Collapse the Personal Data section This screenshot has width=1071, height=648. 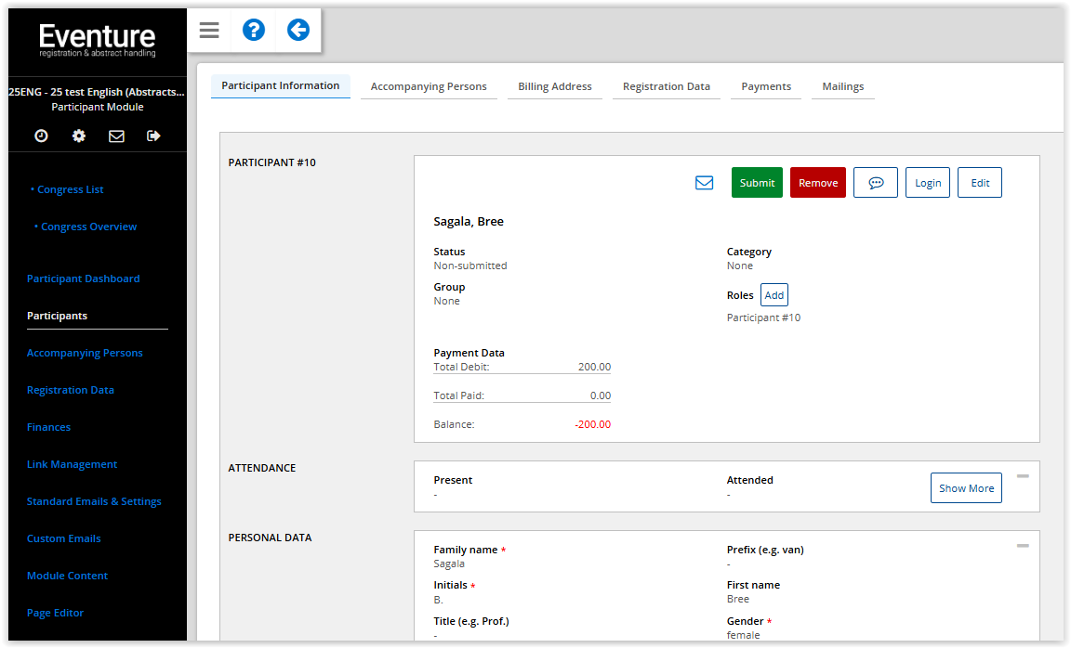(x=1023, y=546)
